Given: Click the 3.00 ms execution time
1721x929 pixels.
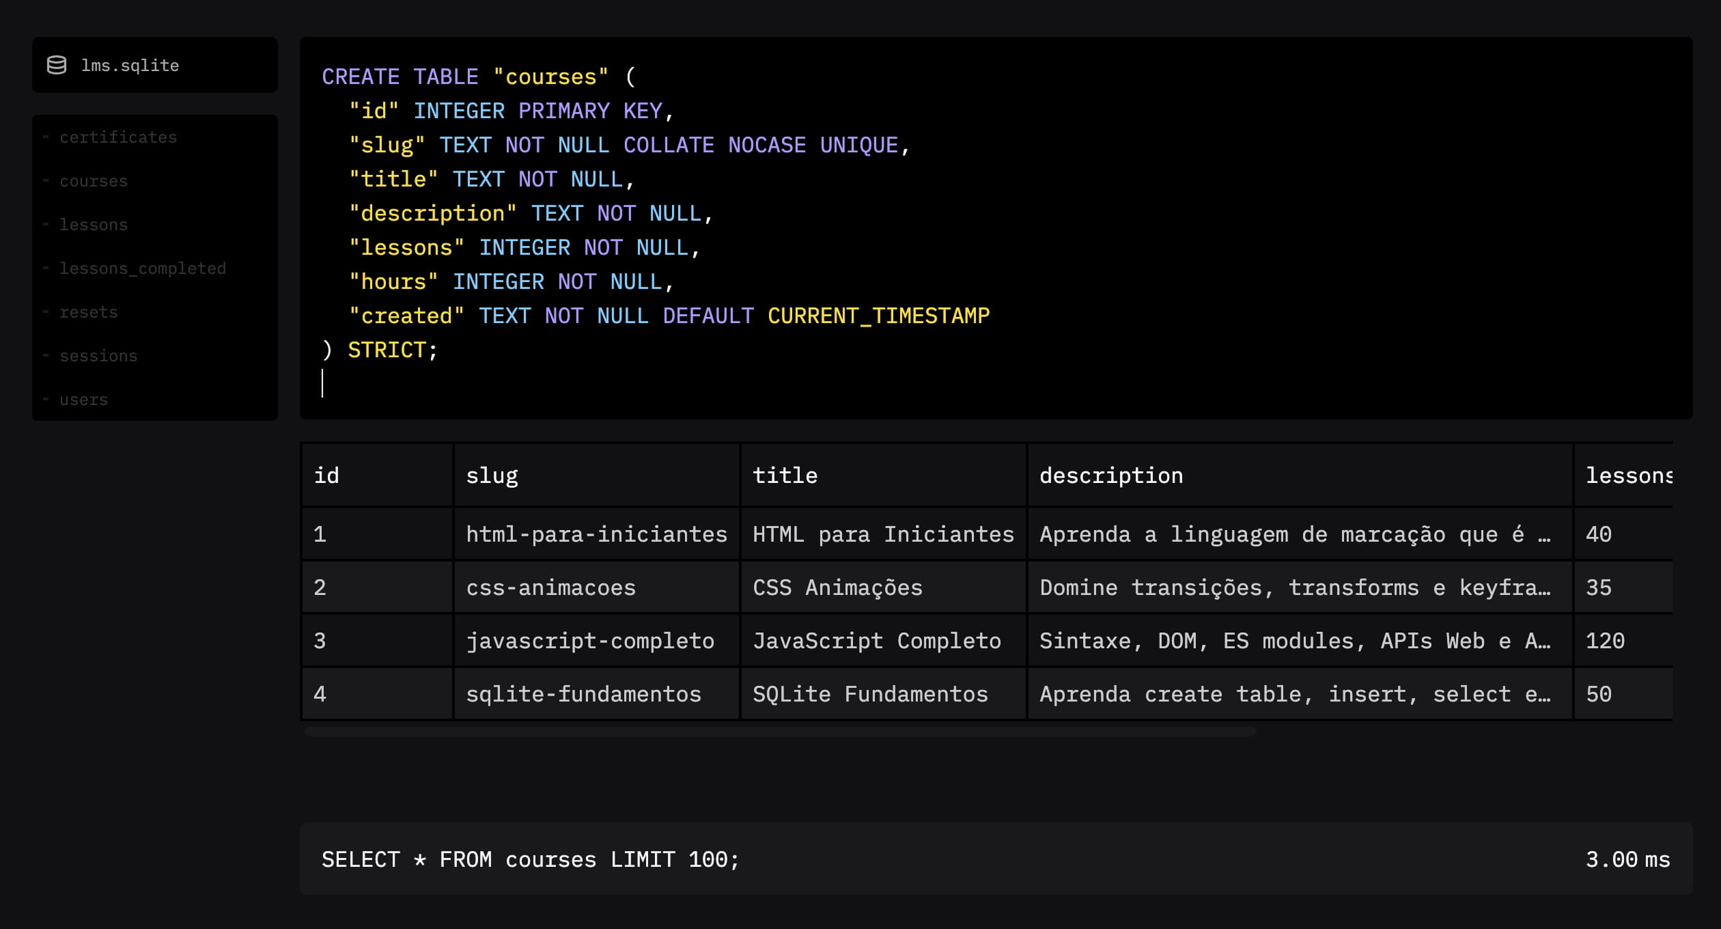Looking at the screenshot, I should pos(1627,859).
